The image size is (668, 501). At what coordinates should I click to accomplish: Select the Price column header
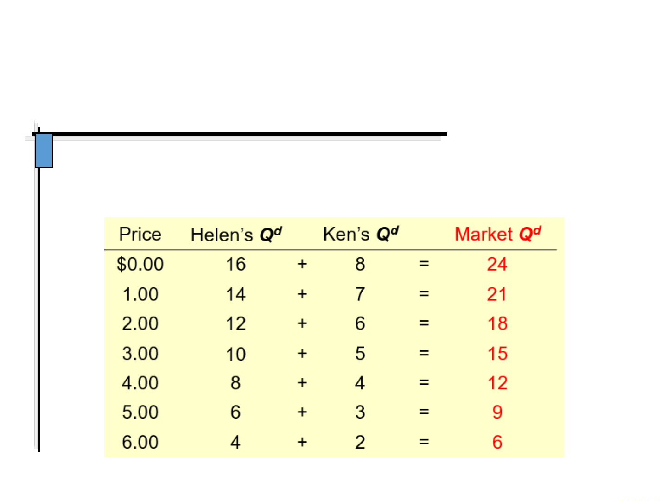click(140, 235)
